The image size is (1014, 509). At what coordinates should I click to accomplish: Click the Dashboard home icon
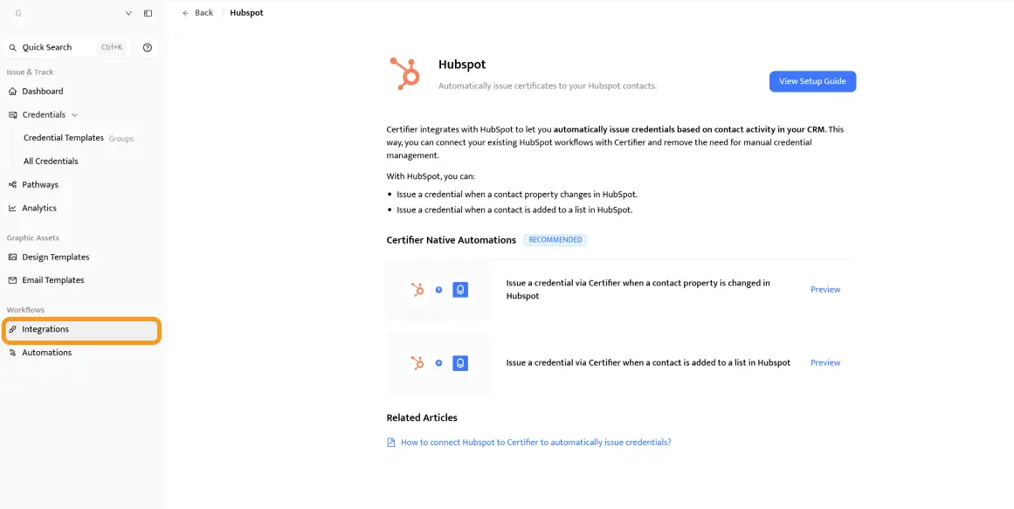coord(12,91)
